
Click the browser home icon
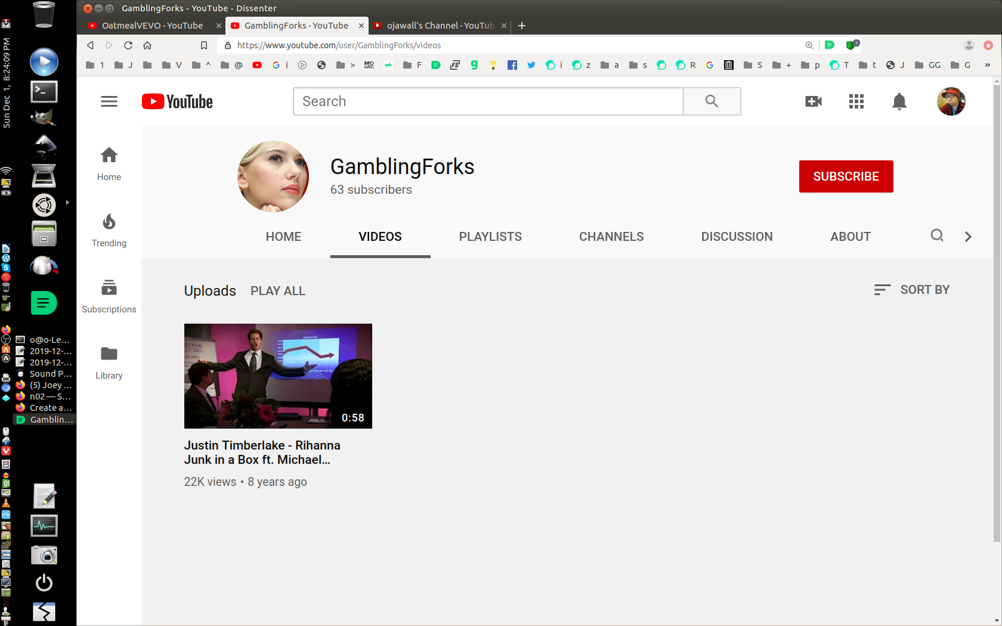tap(147, 45)
